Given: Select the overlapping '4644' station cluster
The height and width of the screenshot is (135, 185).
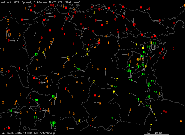Looking at the screenshot, I should click(140, 59).
